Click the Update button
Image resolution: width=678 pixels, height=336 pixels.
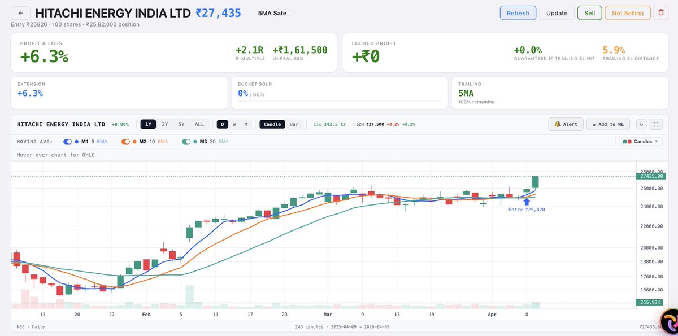tap(557, 13)
